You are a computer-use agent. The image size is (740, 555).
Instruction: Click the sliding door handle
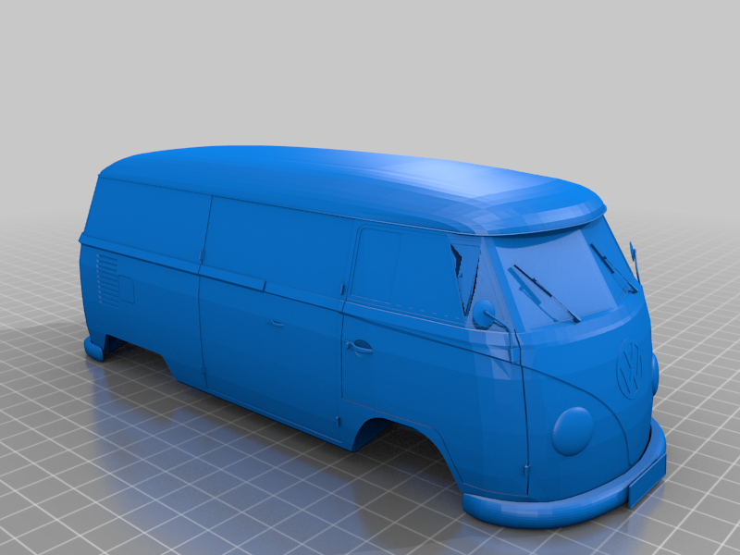click(x=276, y=322)
